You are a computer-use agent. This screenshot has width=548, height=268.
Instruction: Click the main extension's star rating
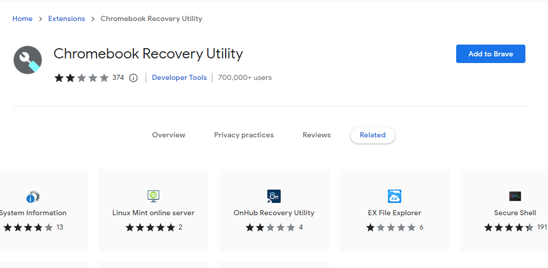(x=82, y=78)
